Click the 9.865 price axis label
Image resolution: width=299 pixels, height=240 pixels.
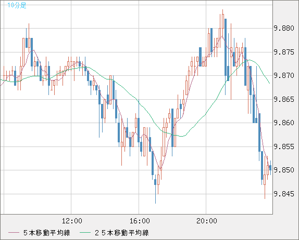[x=284, y=99]
